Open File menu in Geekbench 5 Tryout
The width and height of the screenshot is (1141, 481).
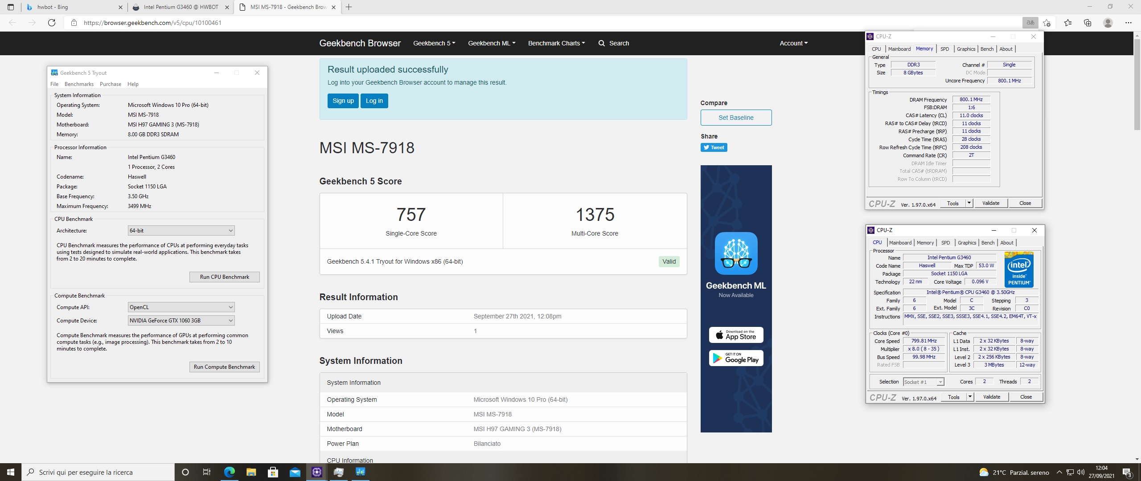pyautogui.click(x=54, y=84)
